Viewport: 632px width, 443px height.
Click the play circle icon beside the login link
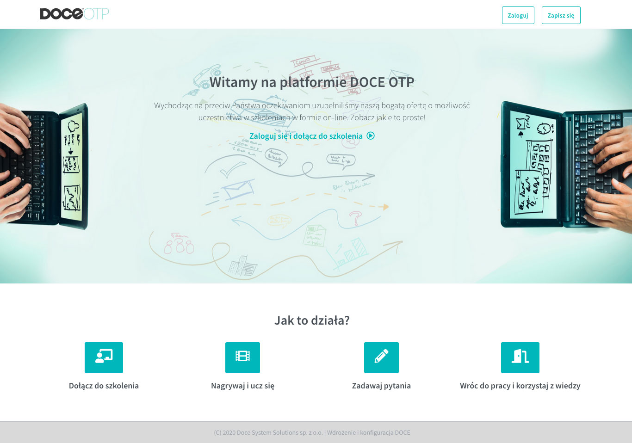click(371, 136)
